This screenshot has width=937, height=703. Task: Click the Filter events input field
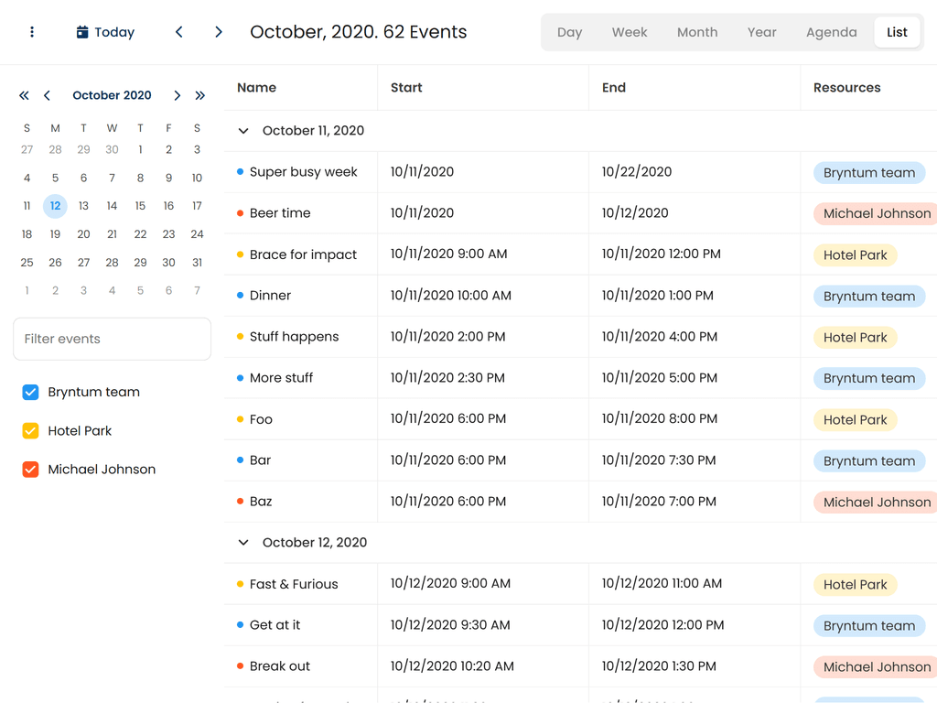tap(112, 339)
